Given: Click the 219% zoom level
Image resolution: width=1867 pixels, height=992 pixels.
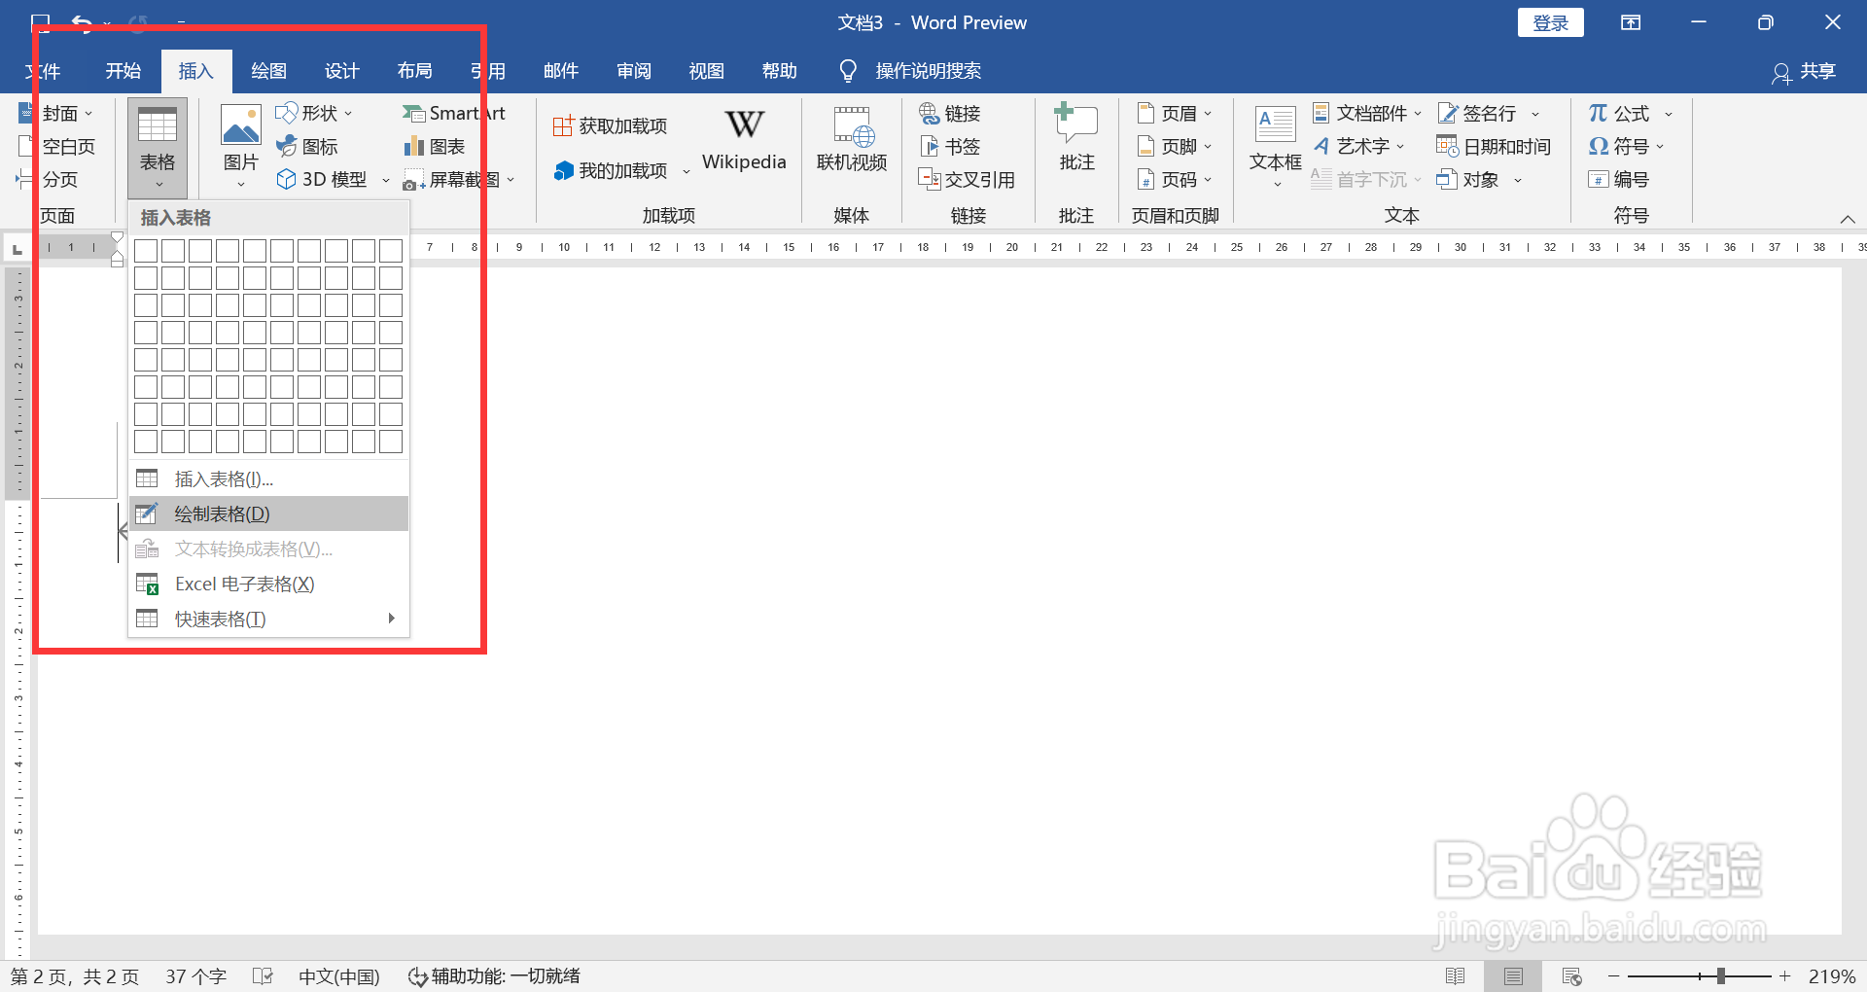Looking at the screenshot, I should (1832, 976).
